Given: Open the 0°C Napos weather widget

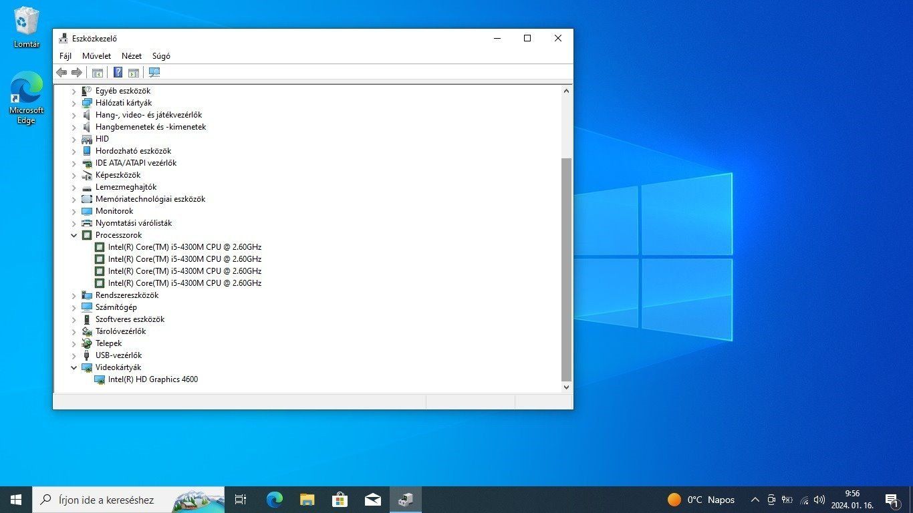Looking at the screenshot, I should [x=701, y=500].
